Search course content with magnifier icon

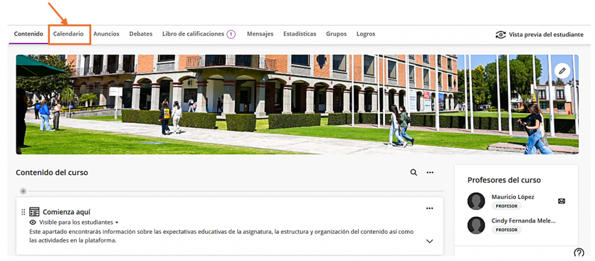pyautogui.click(x=414, y=172)
